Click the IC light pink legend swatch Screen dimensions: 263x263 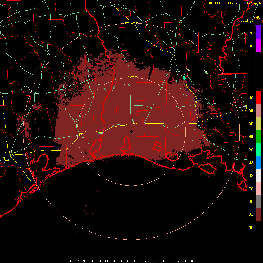click(258, 188)
